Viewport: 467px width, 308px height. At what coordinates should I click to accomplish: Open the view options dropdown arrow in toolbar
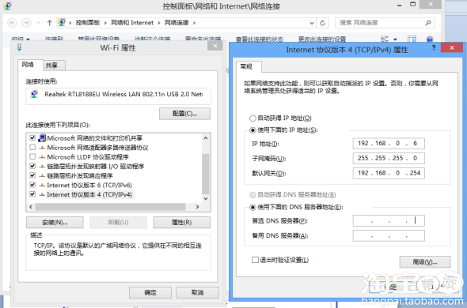[x=395, y=39]
